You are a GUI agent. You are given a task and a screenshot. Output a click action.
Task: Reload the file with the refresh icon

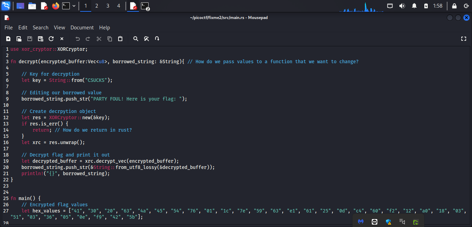(51, 39)
